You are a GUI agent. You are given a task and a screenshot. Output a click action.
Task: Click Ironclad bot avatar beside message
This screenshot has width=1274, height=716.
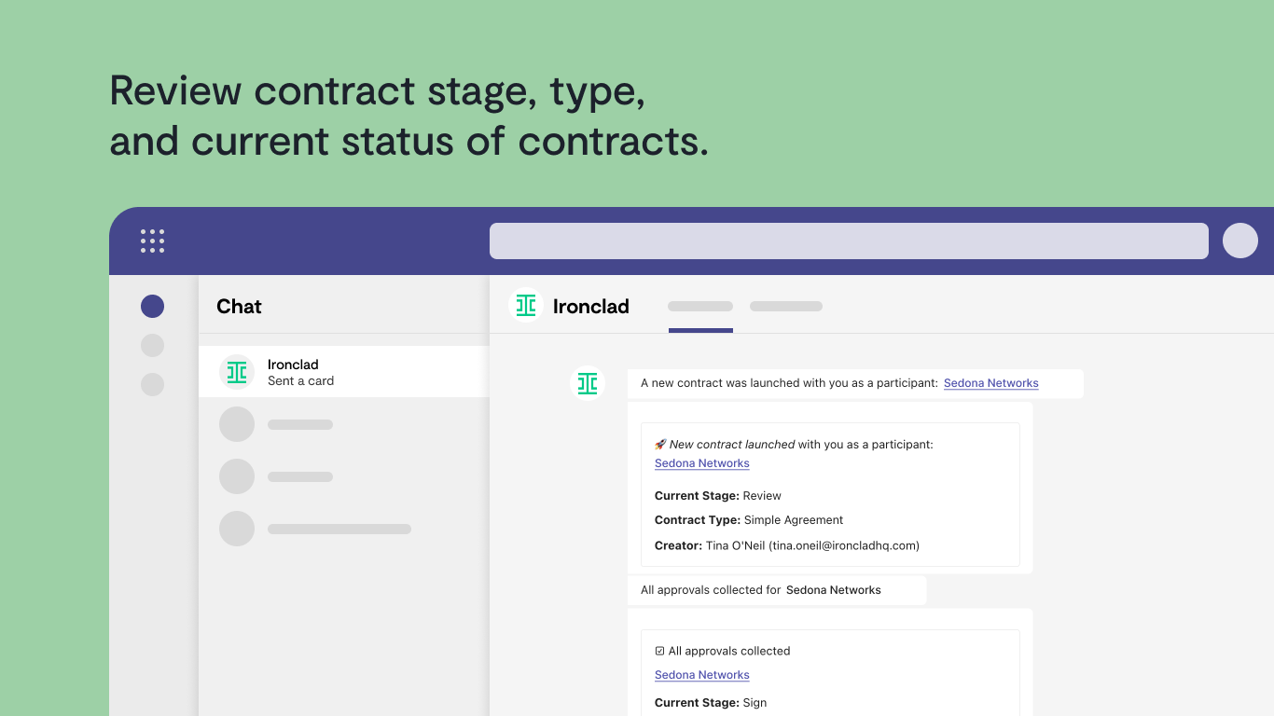588,383
